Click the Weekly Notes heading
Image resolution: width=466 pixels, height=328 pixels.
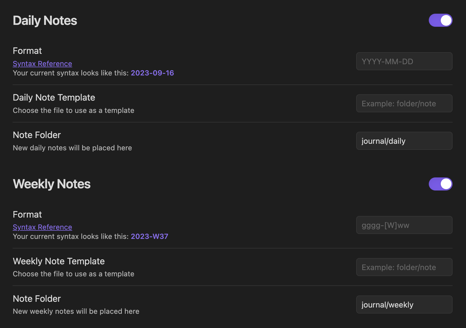(51, 184)
